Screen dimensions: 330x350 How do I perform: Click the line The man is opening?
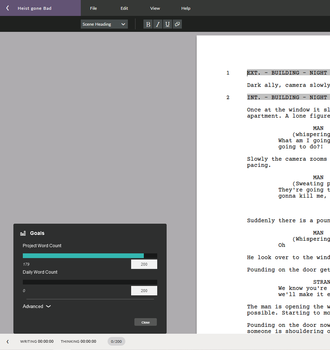(x=288, y=307)
